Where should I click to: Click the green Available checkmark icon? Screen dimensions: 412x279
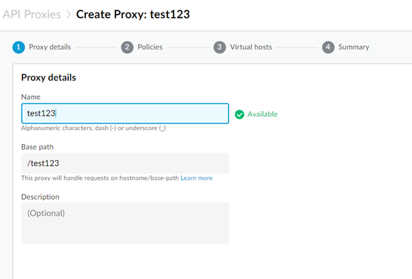239,114
